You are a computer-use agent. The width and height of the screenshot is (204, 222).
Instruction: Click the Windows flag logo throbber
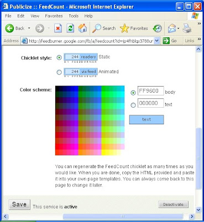point(195,16)
